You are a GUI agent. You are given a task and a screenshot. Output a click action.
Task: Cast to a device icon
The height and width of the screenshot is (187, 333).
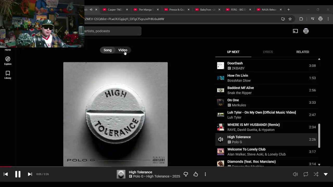pos(295,31)
